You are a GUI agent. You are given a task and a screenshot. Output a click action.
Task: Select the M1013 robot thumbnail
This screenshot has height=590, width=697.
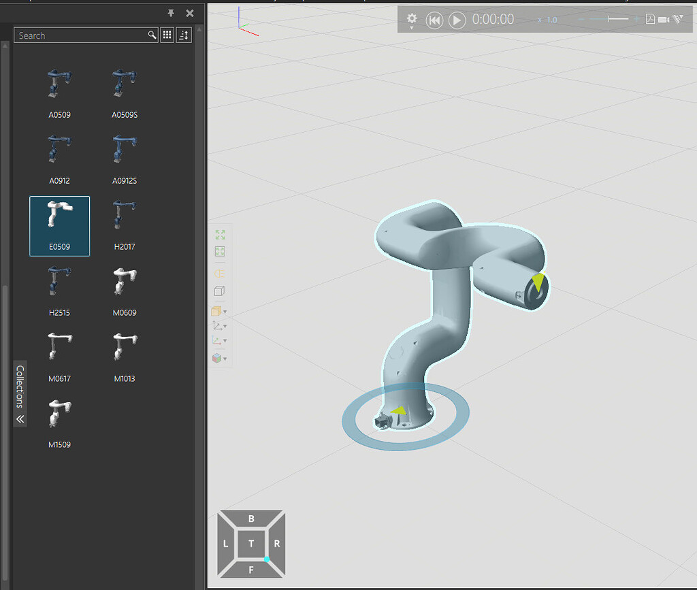point(125,351)
